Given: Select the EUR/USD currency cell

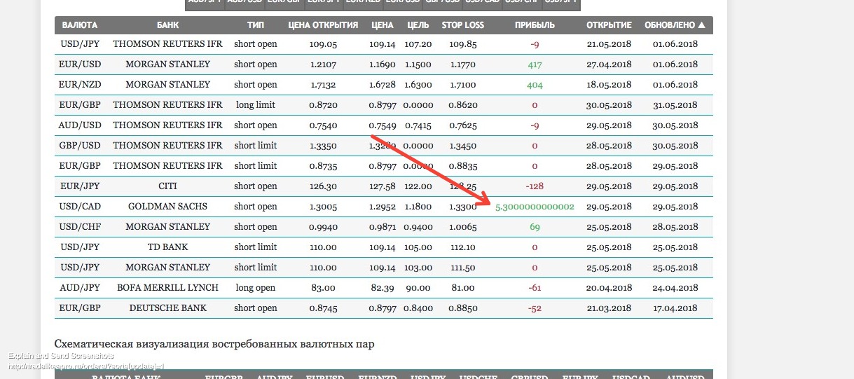Looking at the screenshot, I should [x=80, y=64].
